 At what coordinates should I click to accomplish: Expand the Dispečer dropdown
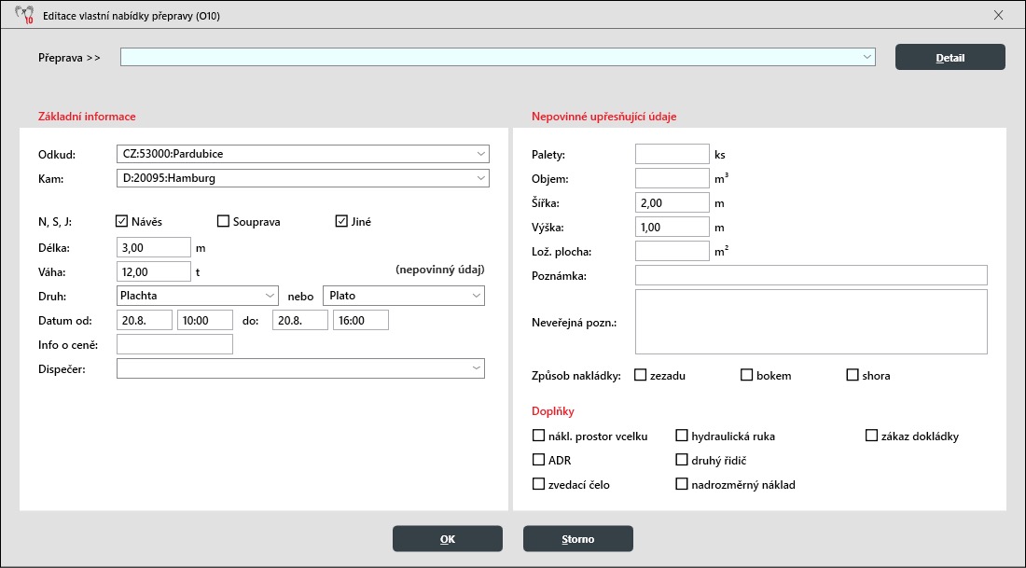476,369
